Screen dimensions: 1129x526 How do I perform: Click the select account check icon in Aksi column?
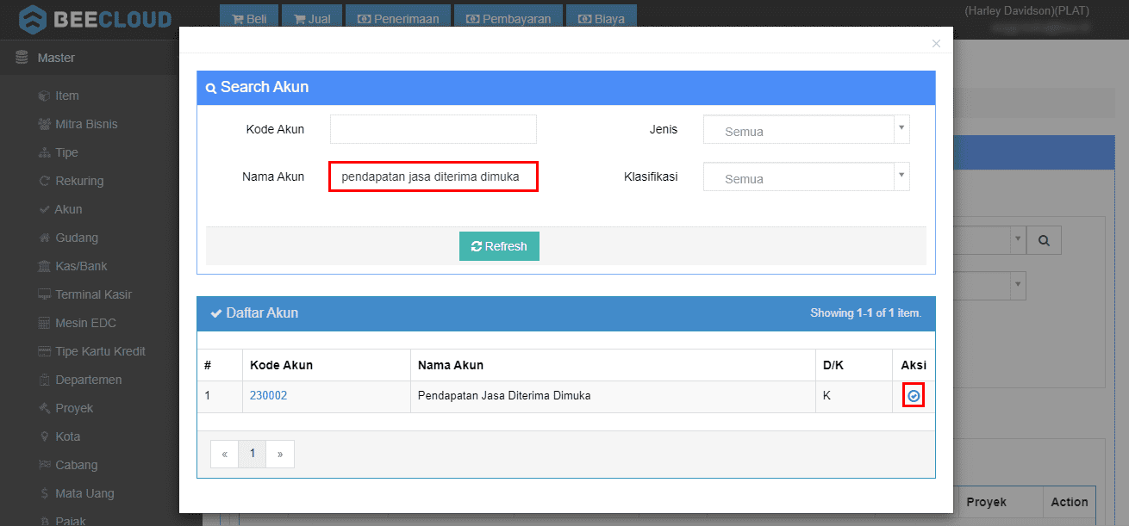[x=914, y=396]
